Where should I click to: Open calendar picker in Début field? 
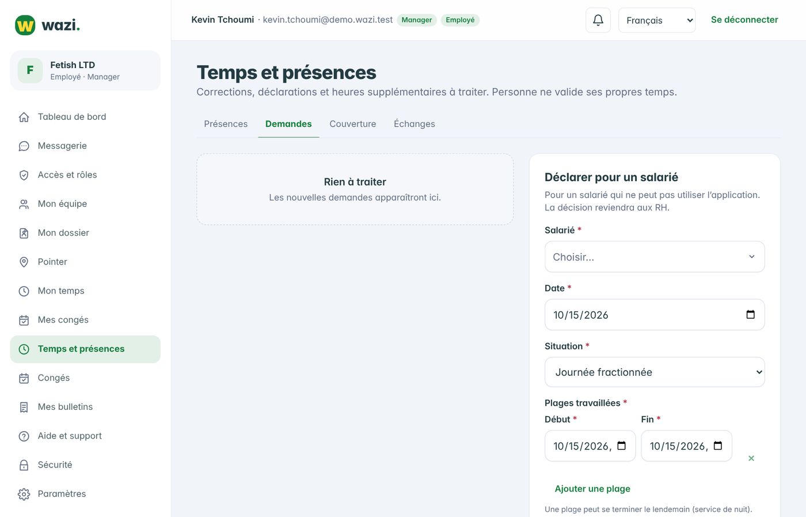point(621,446)
